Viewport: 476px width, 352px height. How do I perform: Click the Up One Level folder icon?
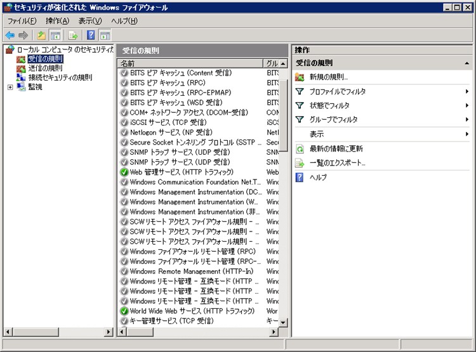pyautogui.click(x=41, y=36)
